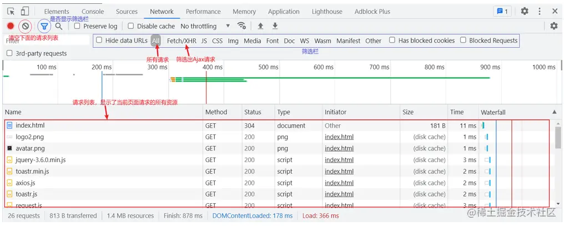Sort by the Name column header
The width and height of the screenshot is (564, 226).
[103, 112]
